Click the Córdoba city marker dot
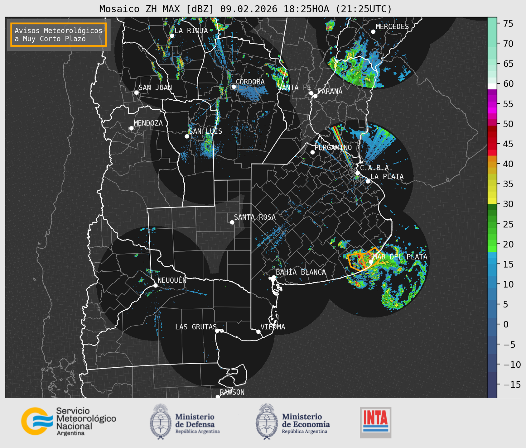The height and width of the screenshot is (448, 526). click(x=234, y=87)
